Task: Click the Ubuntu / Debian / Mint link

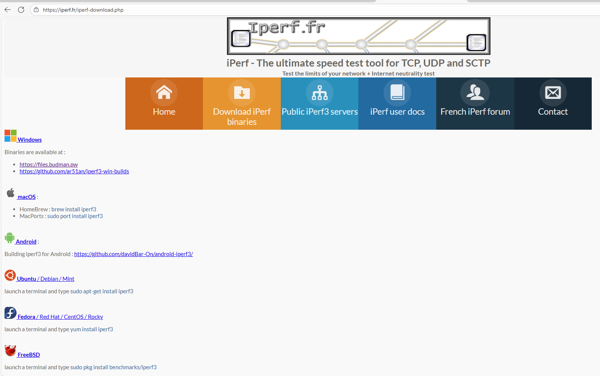Action: pos(46,279)
